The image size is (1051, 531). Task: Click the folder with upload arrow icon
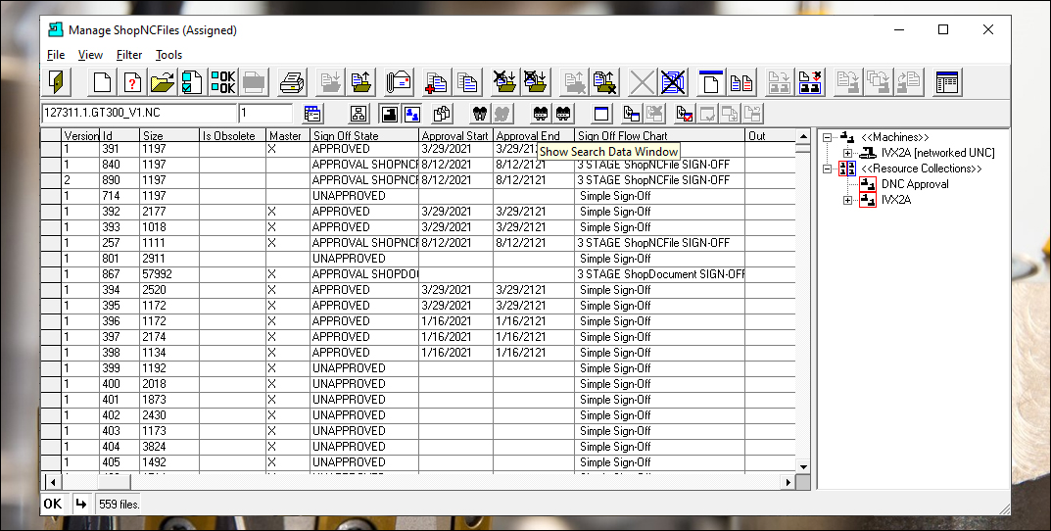[x=362, y=82]
